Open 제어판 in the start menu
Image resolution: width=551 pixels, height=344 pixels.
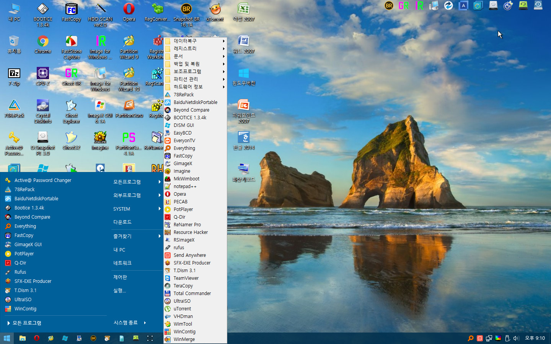click(137, 277)
